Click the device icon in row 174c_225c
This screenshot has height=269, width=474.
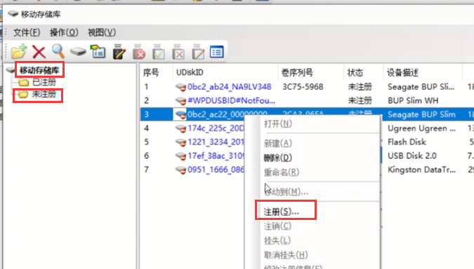click(x=180, y=128)
